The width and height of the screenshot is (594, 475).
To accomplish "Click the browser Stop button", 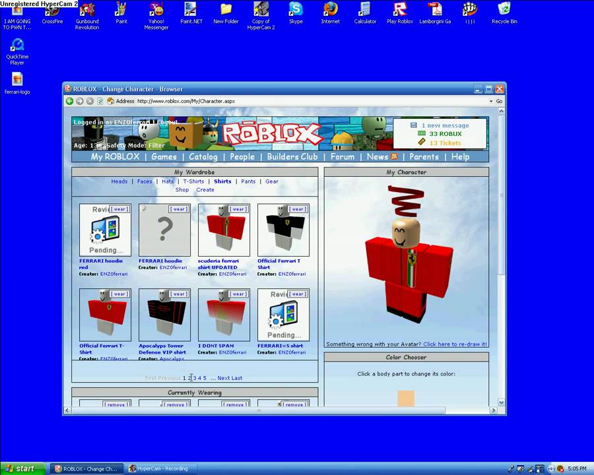I will [x=90, y=101].
